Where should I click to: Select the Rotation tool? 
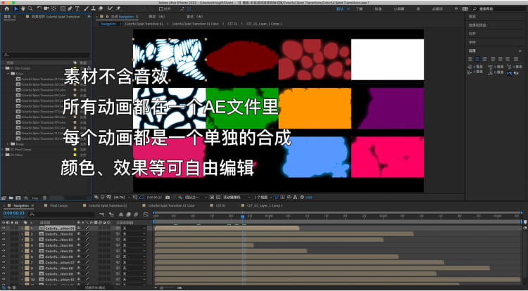tap(39, 8)
